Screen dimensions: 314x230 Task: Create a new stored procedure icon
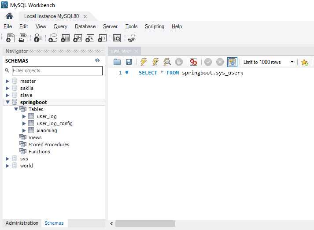(90, 38)
